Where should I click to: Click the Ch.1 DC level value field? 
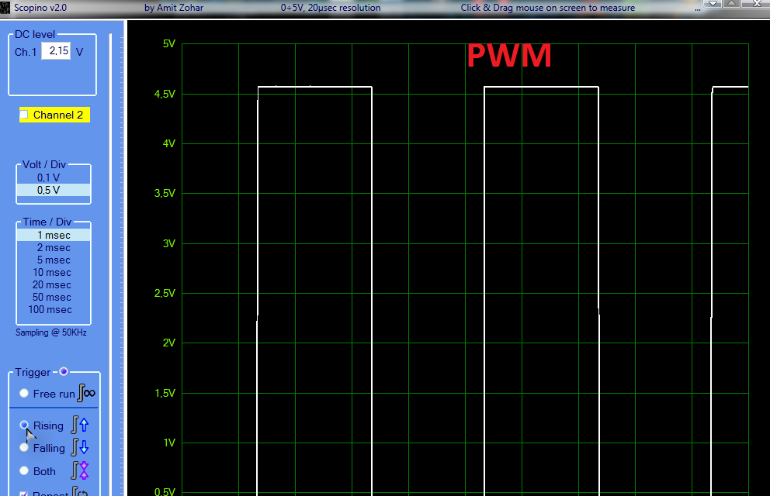56,51
